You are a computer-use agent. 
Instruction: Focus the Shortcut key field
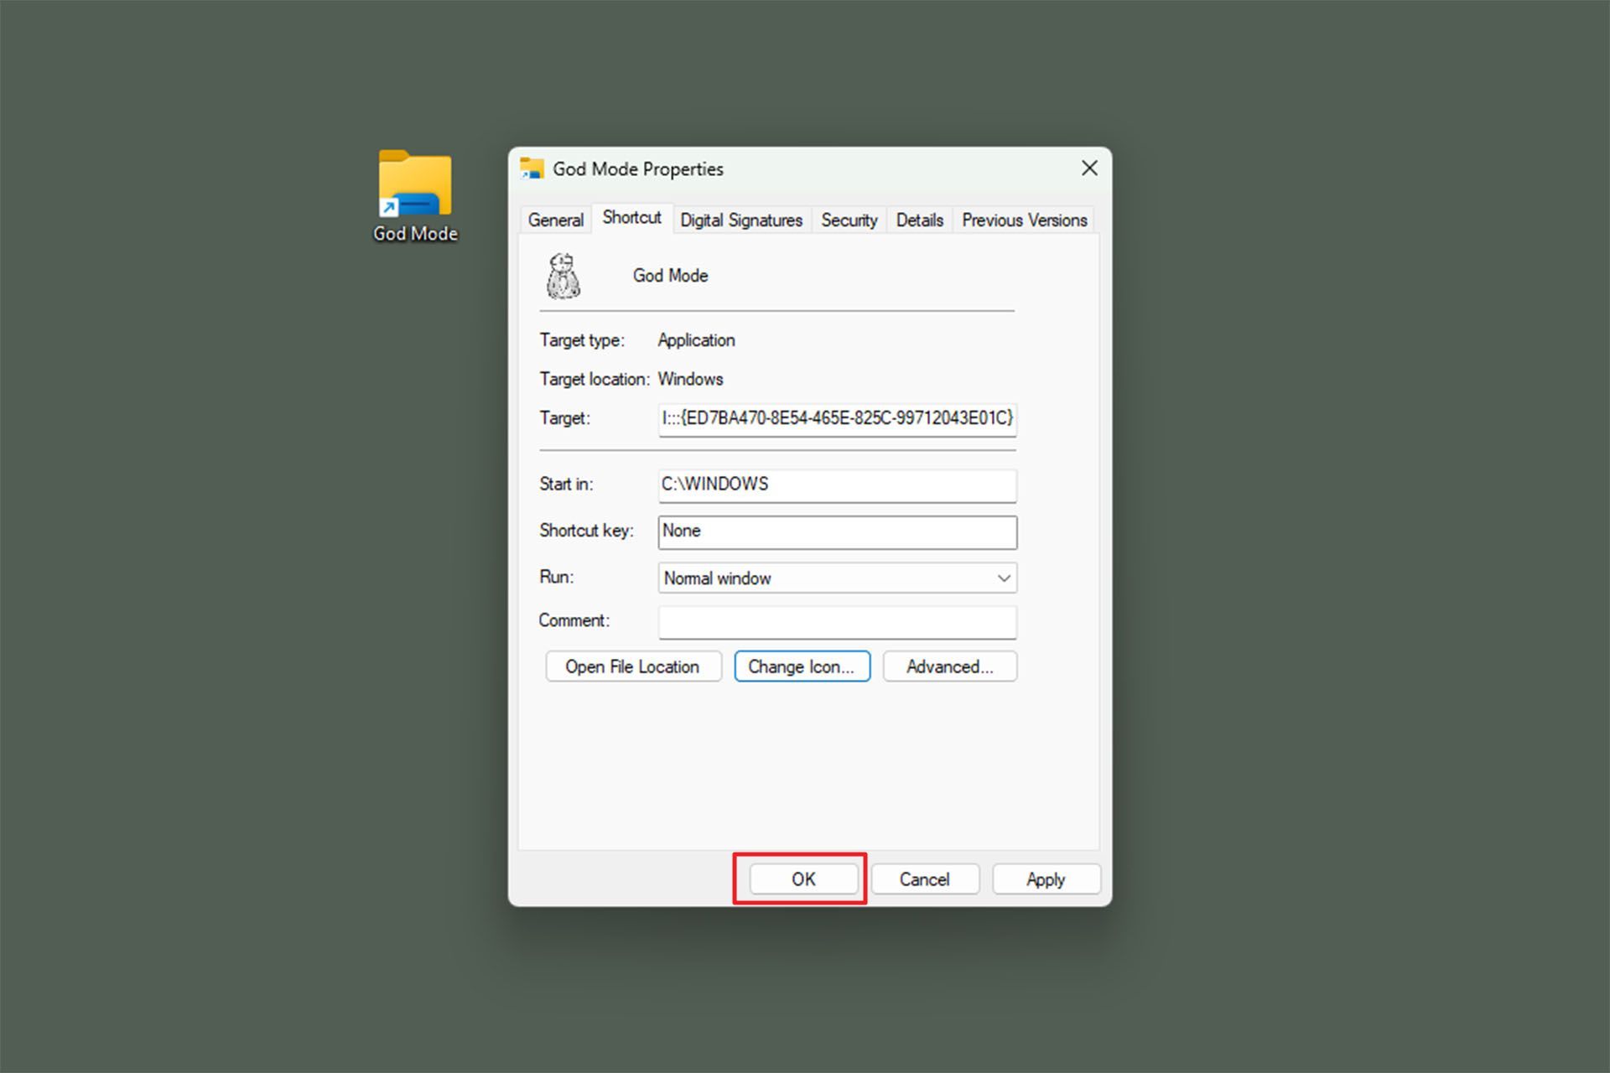pos(837,531)
